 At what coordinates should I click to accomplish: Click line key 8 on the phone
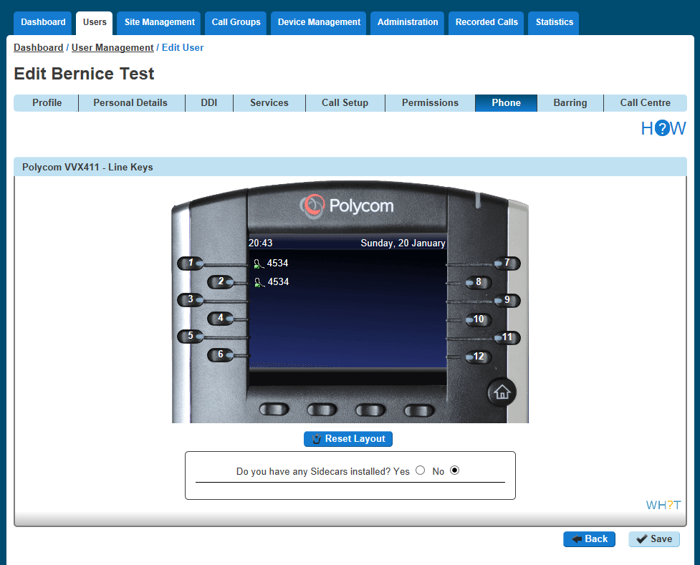coord(479,282)
